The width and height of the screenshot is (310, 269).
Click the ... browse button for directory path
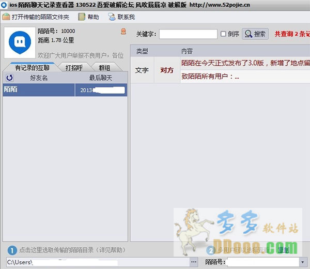(194, 262)
